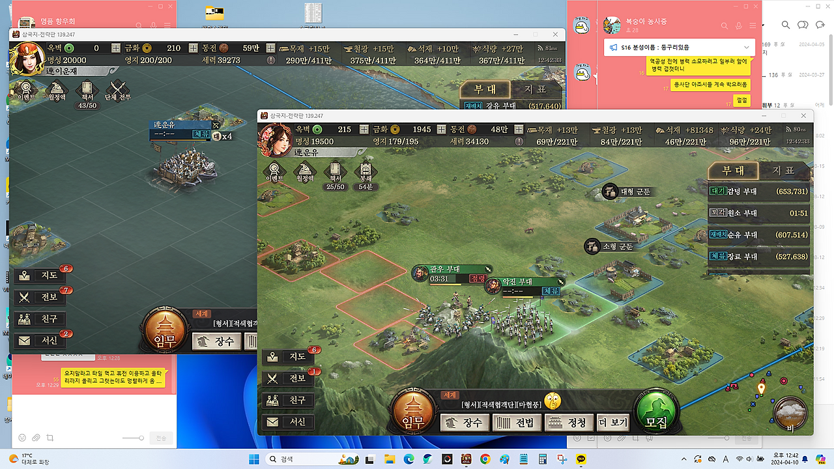Viewport: 834px width, 469px height.
Task: Open 지도 map menu in back window
Action: pos(41,276)
